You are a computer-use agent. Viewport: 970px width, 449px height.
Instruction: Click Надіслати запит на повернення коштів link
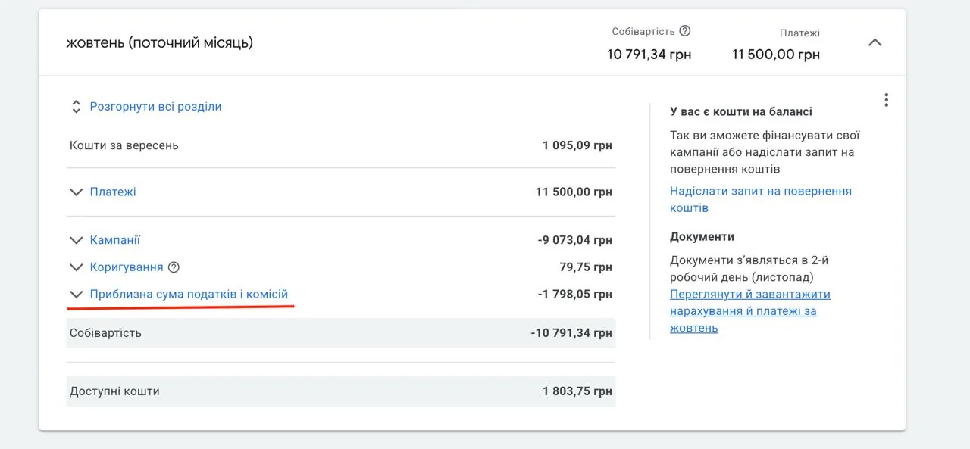pos(761,199)
